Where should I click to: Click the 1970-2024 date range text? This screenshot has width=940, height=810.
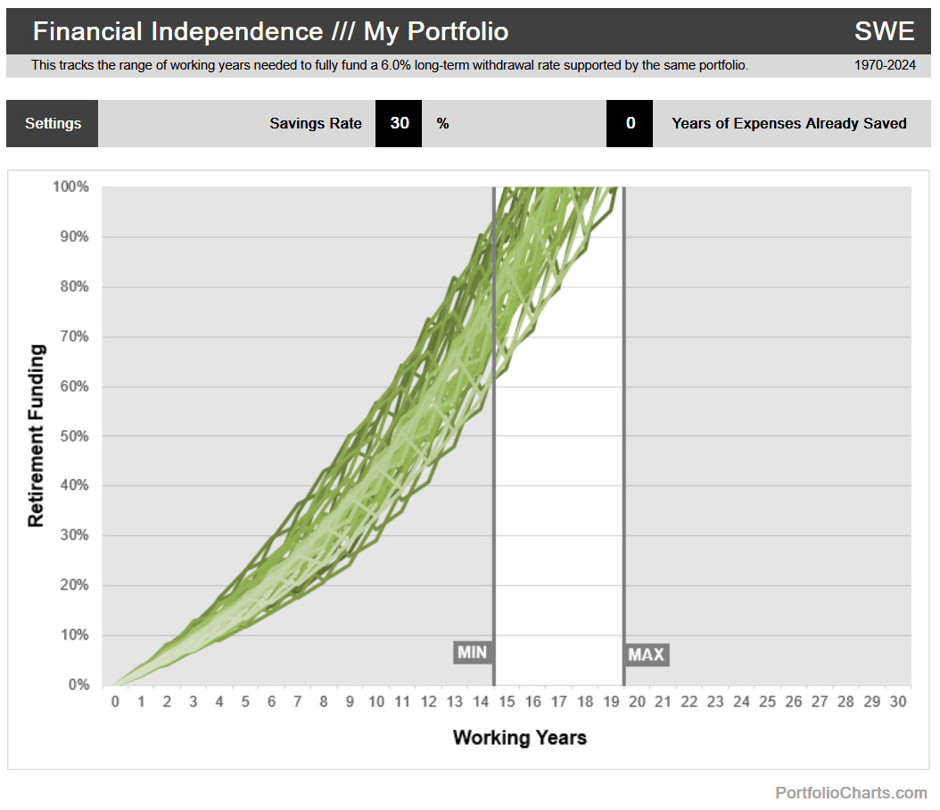[885, 65]
